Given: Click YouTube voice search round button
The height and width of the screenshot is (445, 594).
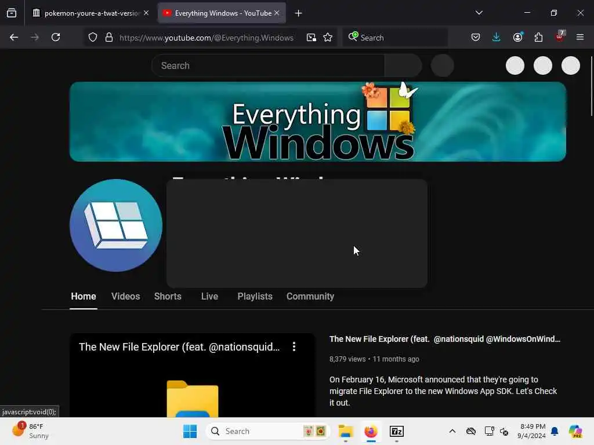Looking at the screenshot, I should [443, 66].
